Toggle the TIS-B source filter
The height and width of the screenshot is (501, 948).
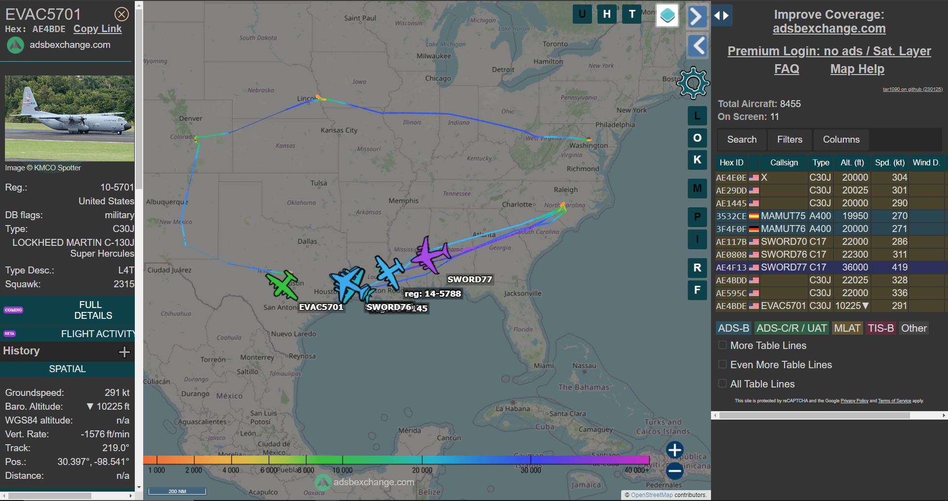(881, 328)
